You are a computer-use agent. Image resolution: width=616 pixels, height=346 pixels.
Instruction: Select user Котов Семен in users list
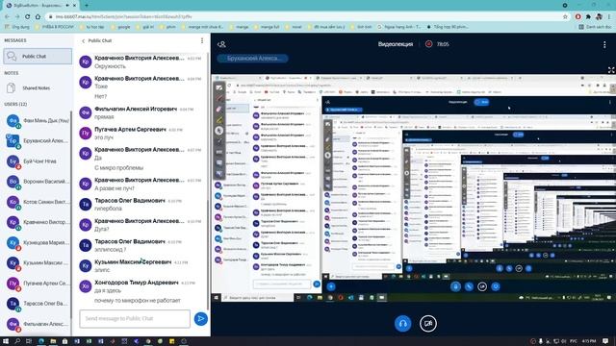[x=38, y=202]
